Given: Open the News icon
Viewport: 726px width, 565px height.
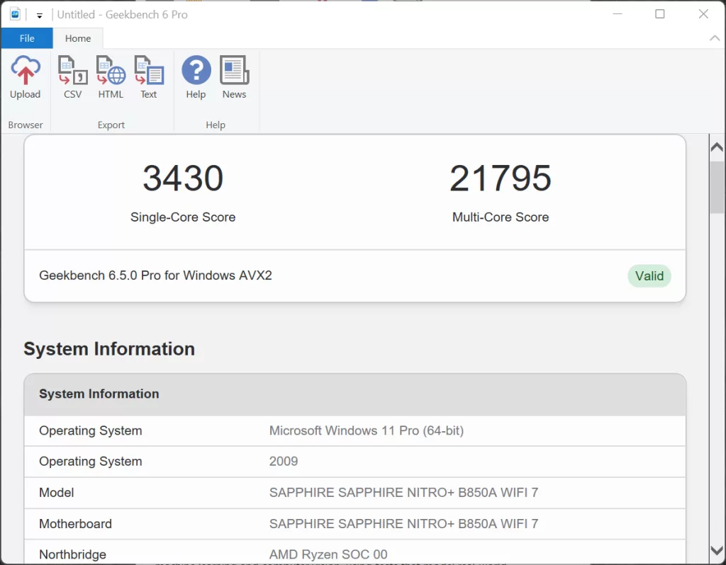Looking at the screenshot, I should [x=234, y=70].
